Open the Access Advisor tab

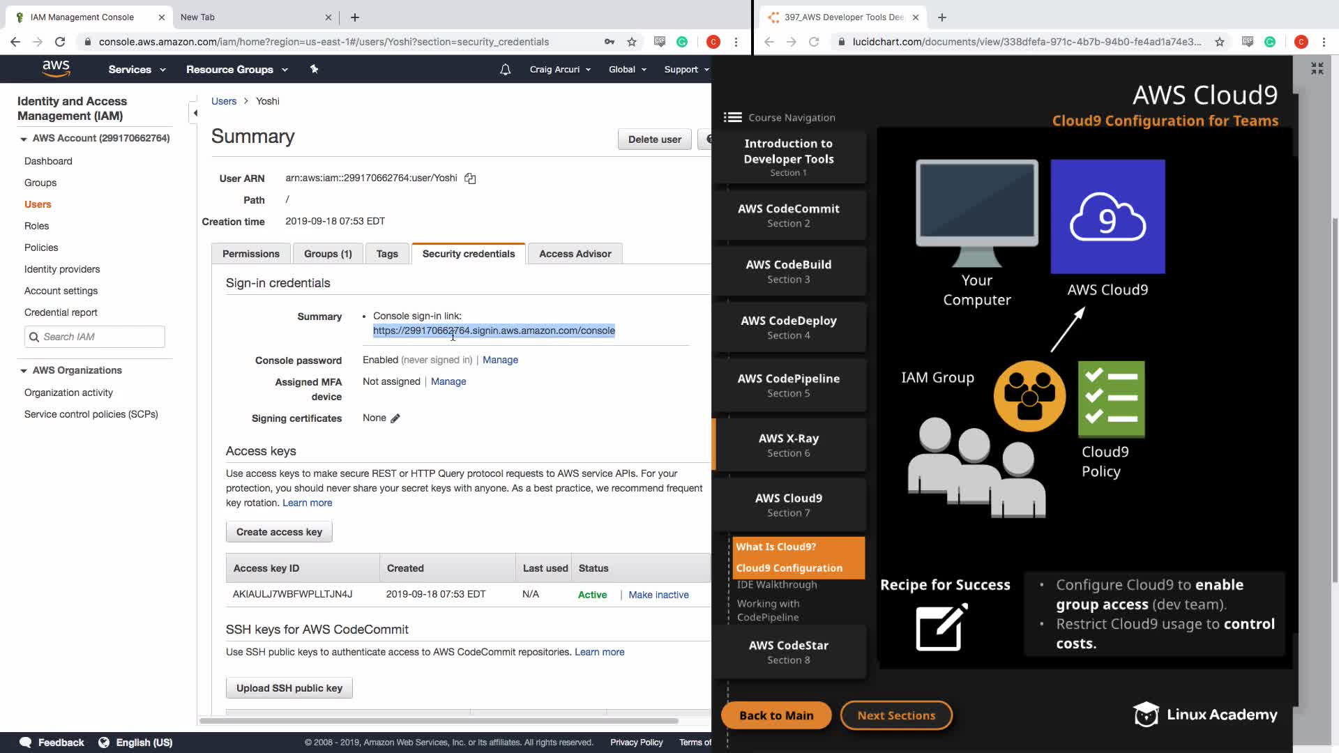pyautogui.click(x=575, y=254)
